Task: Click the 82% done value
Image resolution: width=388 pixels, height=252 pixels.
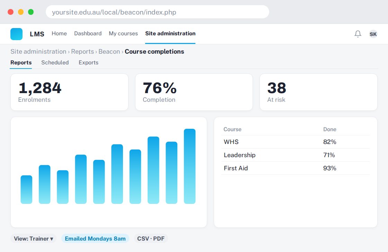Action: tap(329, 142)
